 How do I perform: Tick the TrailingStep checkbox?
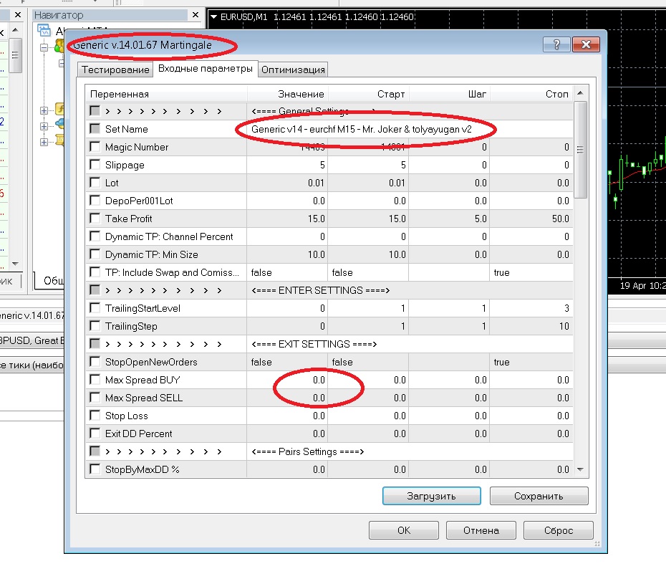(95, 325)
